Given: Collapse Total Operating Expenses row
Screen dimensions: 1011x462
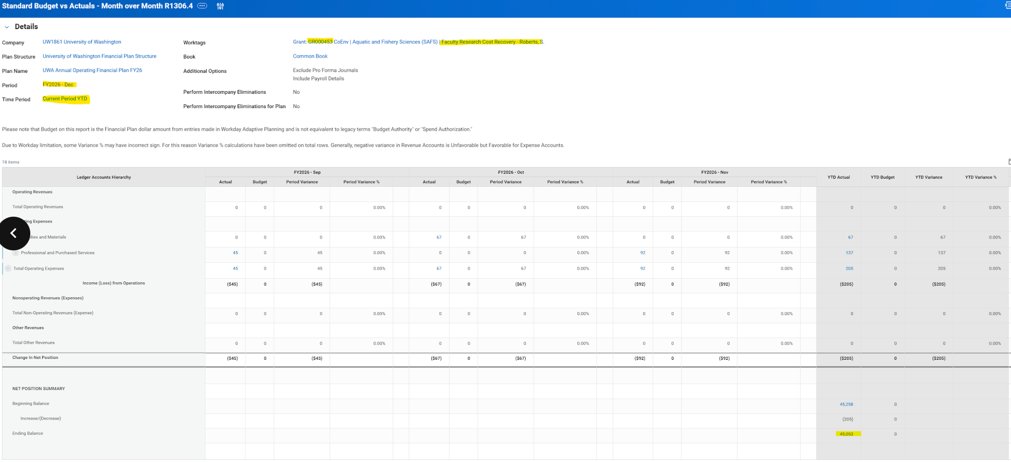Looking at the screenshot, I should [x=8, y=268].
